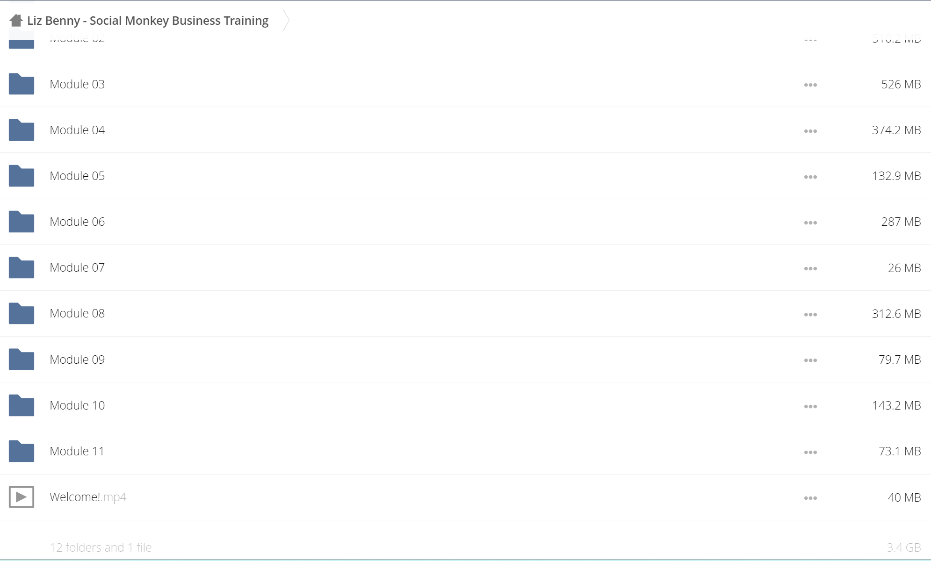Viewport: 931px width, 561px height.
Task: Click the Module 05 folder icon
Action: (x=22, y=175)
